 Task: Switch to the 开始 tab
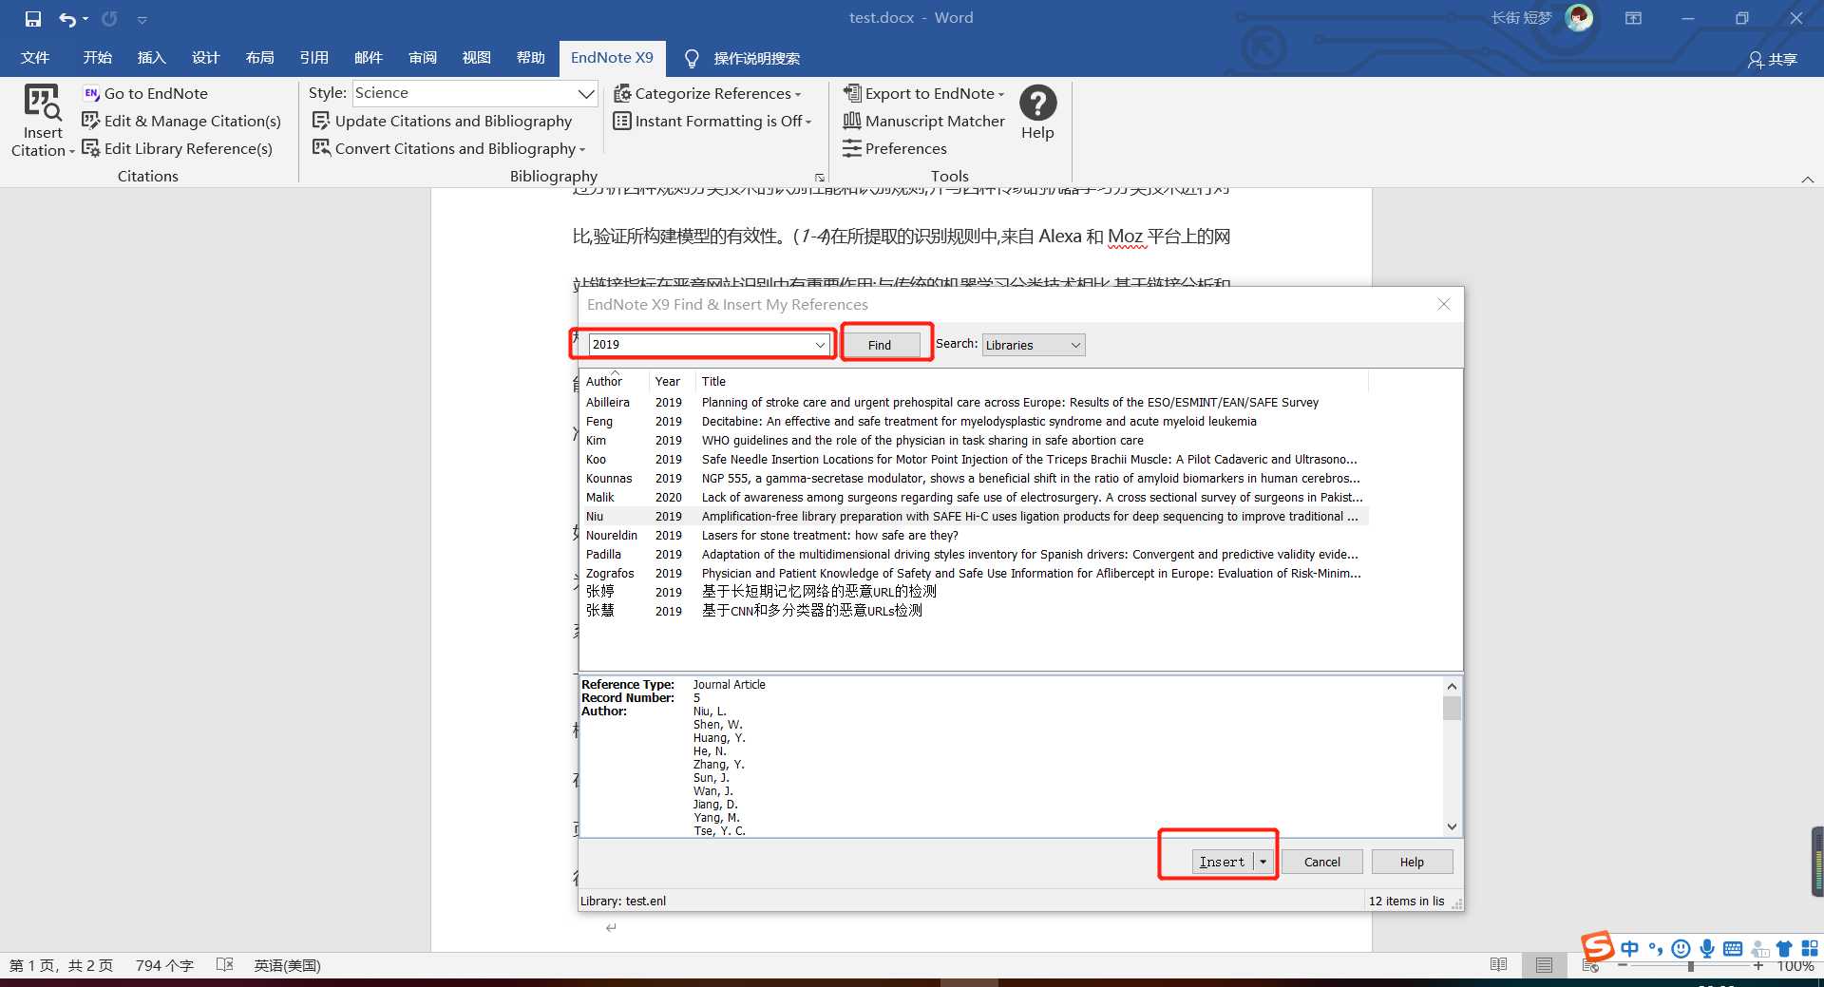(97, 58)
